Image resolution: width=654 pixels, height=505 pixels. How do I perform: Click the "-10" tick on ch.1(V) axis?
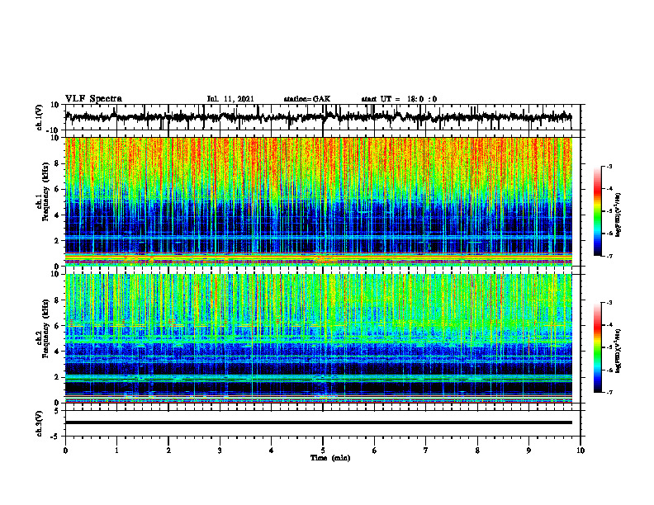tap(54, 130)
